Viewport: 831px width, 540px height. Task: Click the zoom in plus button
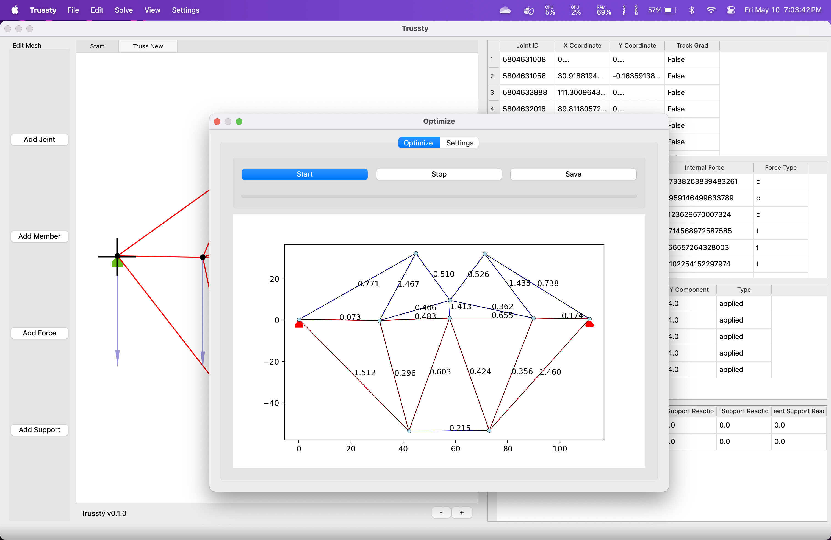462,513
